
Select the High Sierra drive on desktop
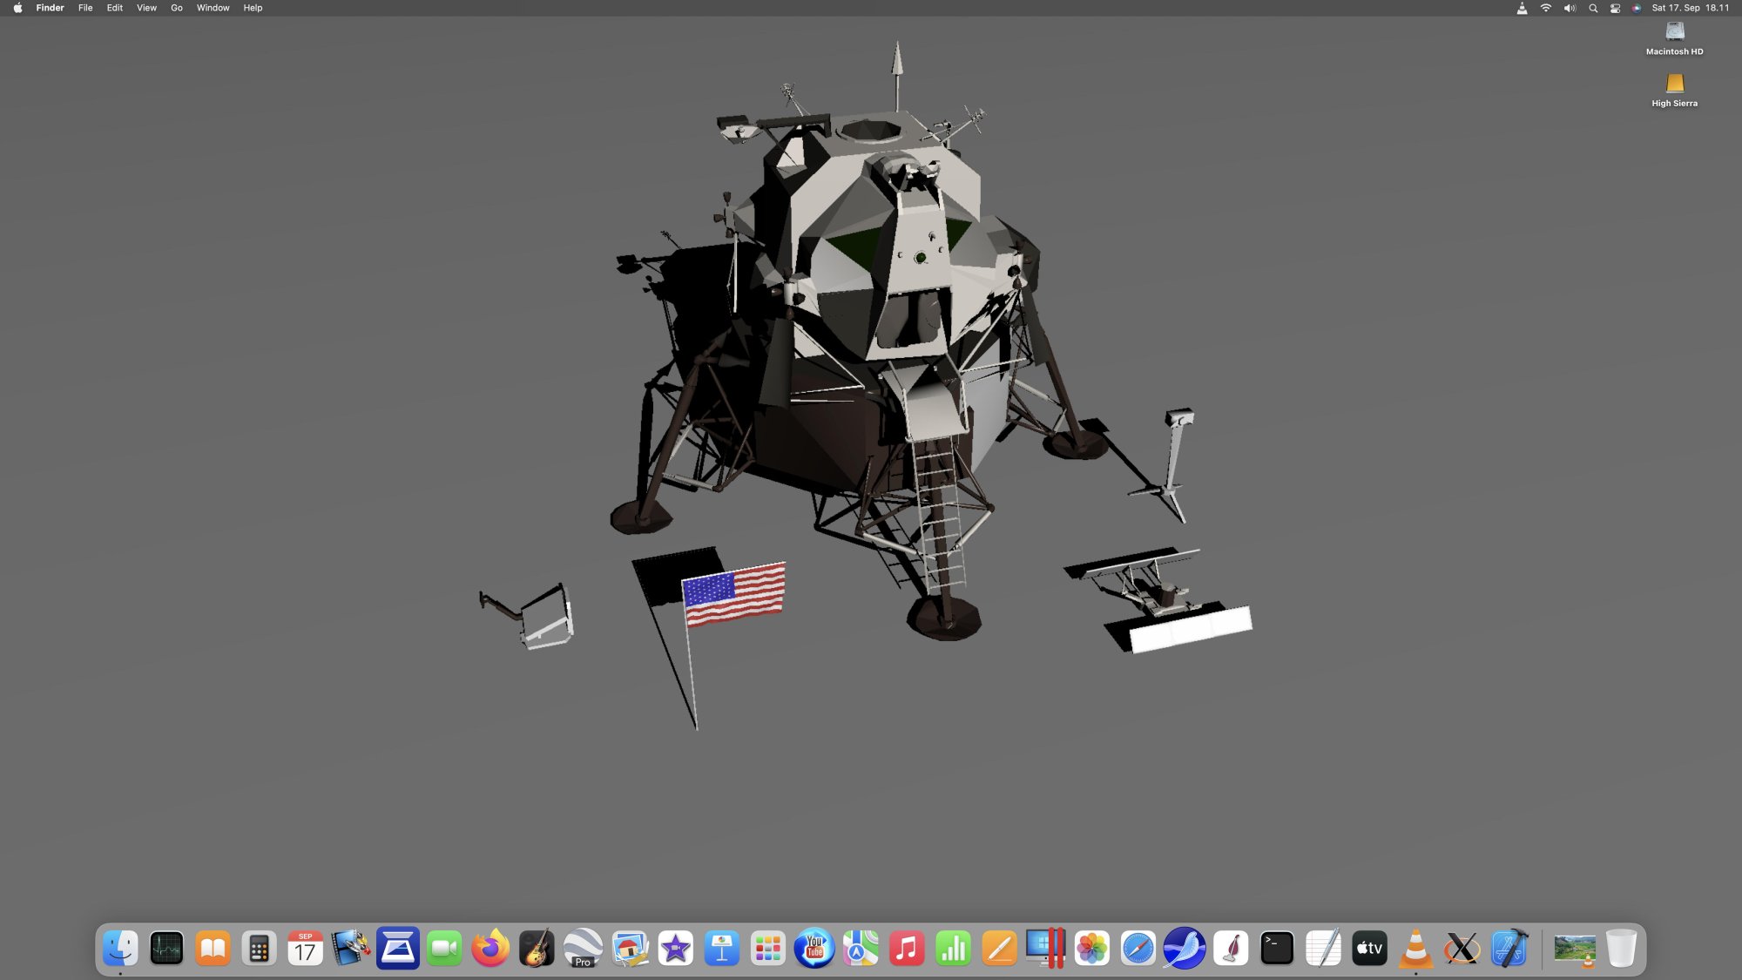(x=1674, y=84)
